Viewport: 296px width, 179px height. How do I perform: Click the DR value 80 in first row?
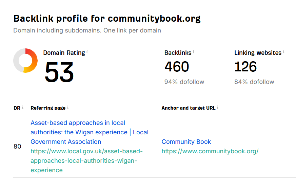tap(17, 147)
